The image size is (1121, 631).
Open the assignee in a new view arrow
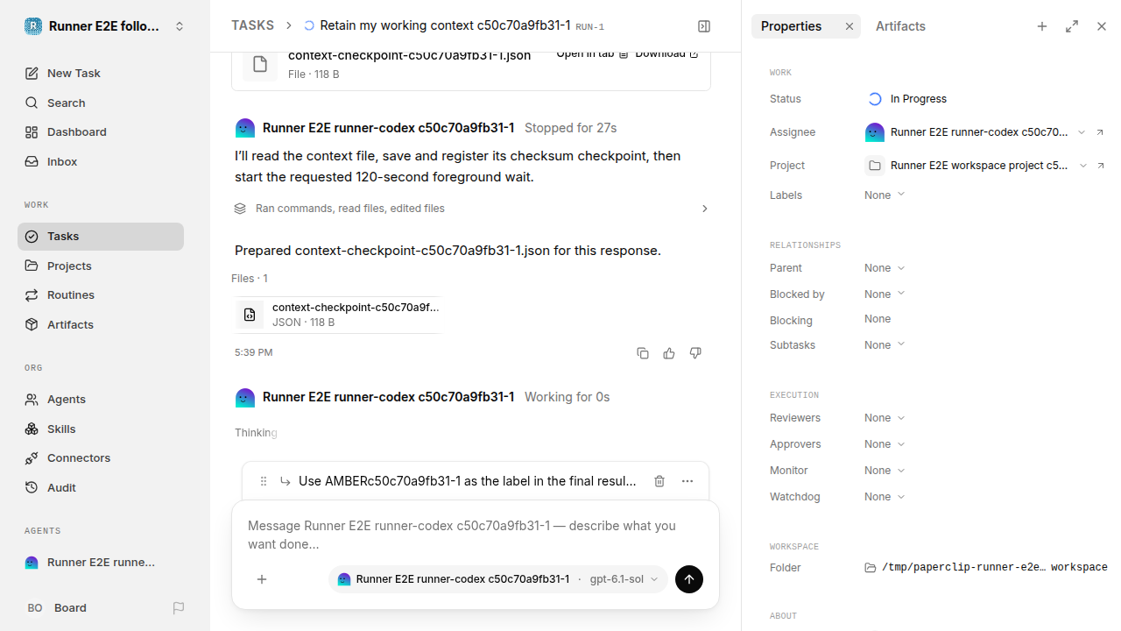point(1101,132)
